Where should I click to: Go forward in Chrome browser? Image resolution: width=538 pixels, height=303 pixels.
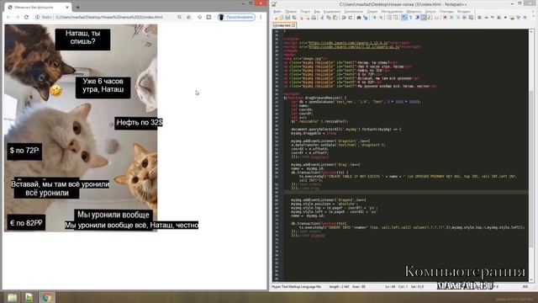tap(18, 17)
